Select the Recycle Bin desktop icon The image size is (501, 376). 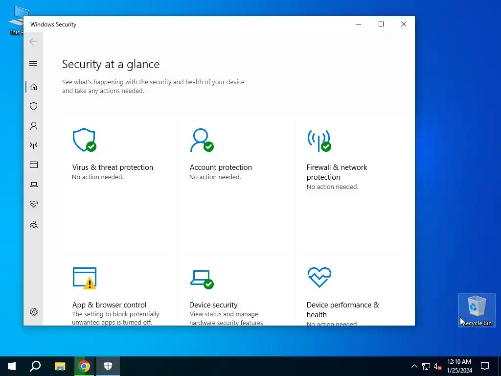(x=477, y=310)
